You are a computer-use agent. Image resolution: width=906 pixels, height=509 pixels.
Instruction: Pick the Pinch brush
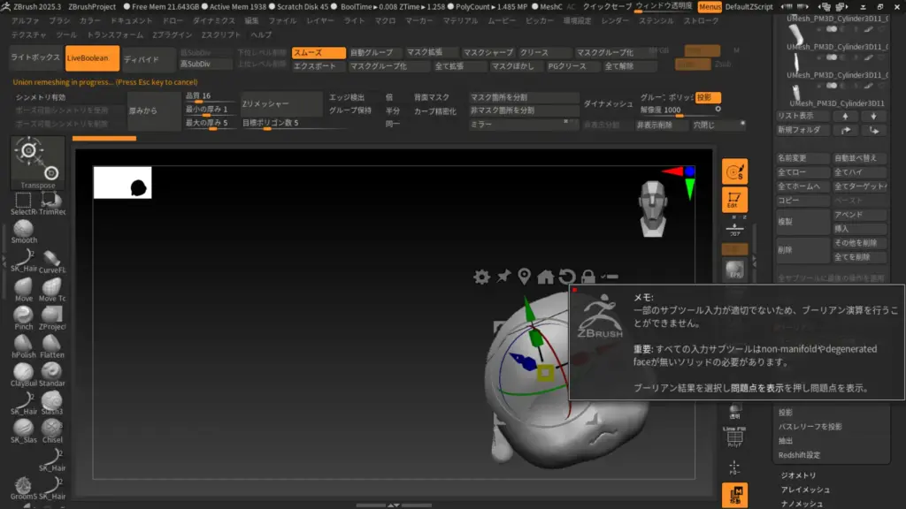(24, 318)
